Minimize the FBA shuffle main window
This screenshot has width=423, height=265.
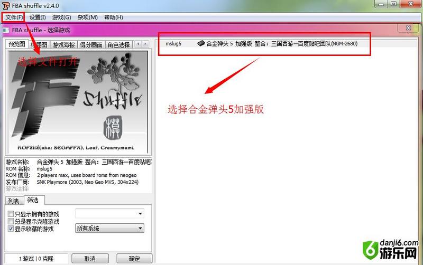[x=381, y=4]
